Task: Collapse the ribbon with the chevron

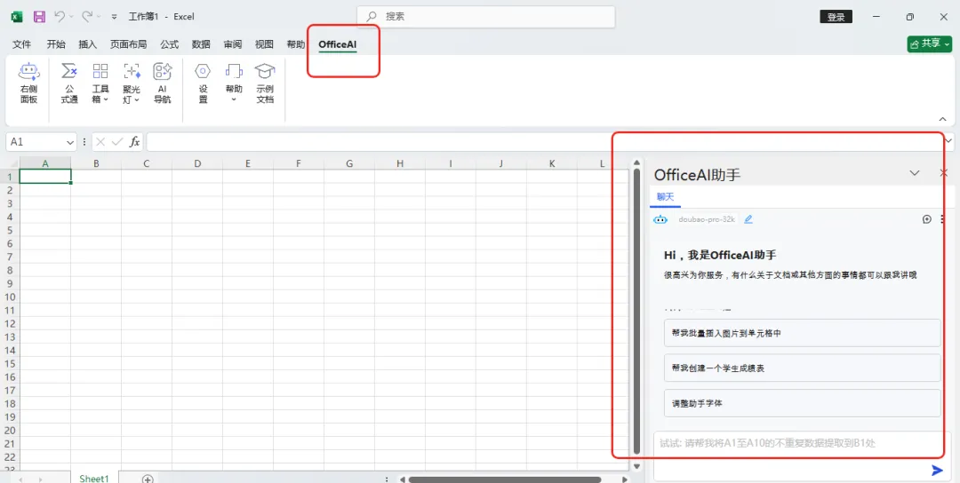Action: [942, 119]
